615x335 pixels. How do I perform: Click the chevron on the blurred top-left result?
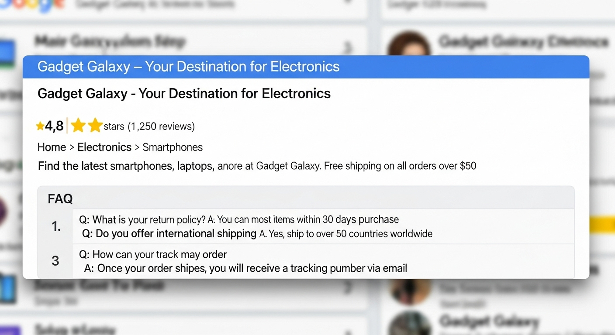[x=348, y=46]
